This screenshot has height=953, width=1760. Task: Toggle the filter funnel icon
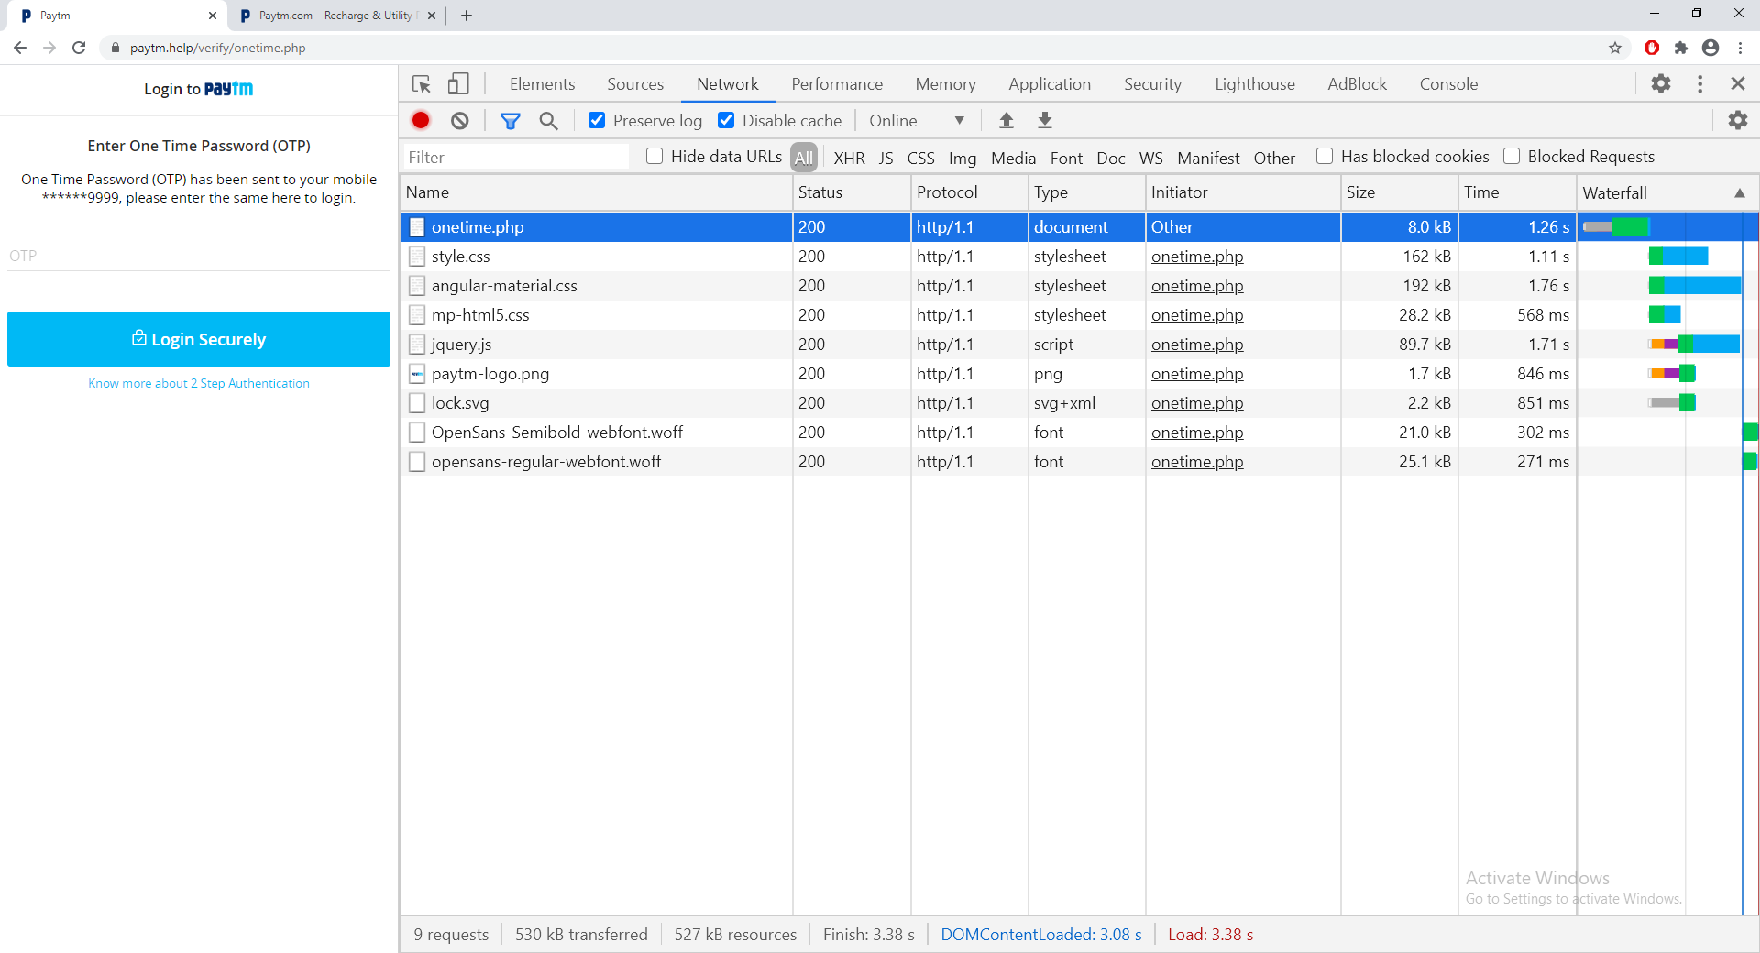pos(511,120)
